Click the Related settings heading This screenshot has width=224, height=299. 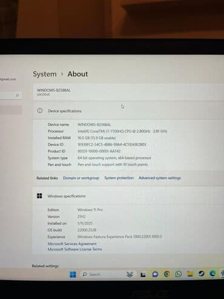[45, 266]
